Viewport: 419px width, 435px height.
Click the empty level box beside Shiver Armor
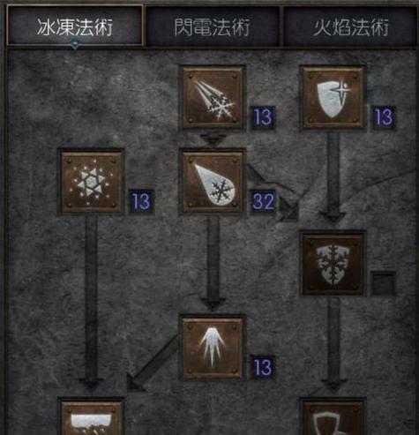pos(384,283)
